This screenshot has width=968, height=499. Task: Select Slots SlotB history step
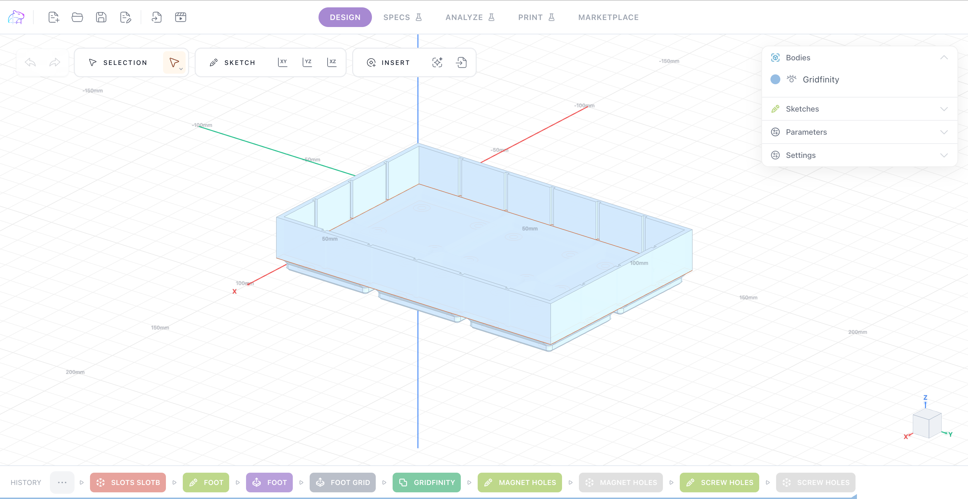pos(128,483)
